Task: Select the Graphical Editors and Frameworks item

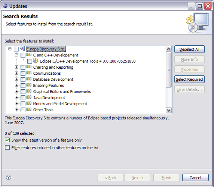Action: (62, 92)
